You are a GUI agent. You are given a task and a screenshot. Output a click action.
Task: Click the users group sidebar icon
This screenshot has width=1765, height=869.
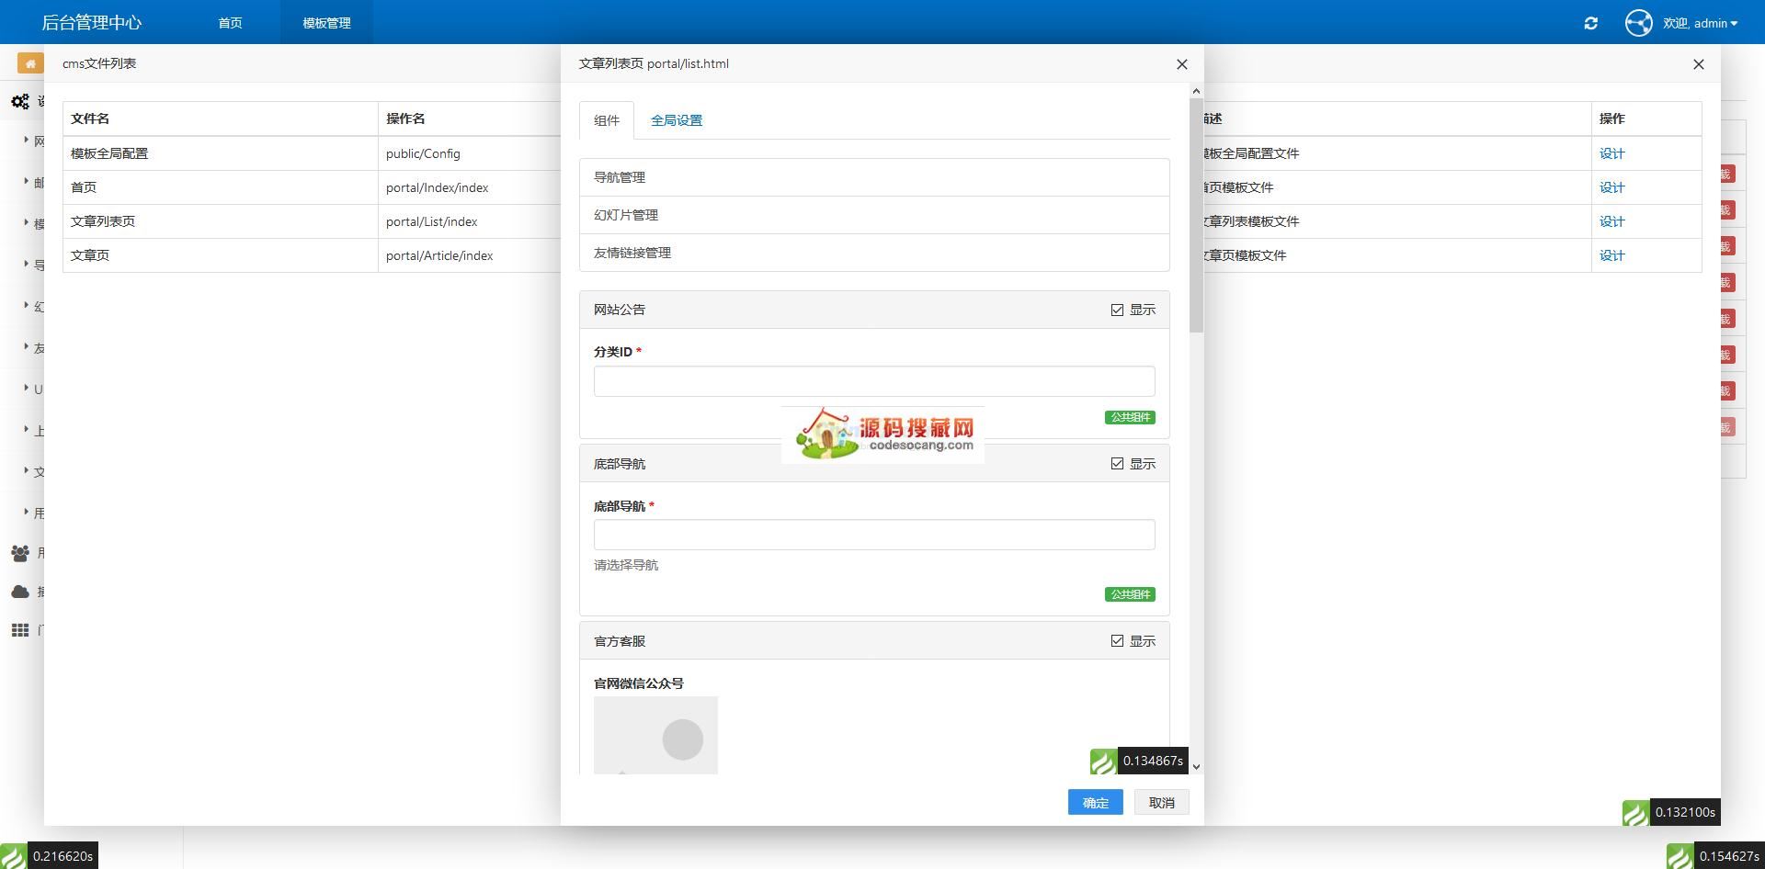click(x=20, y=553)
